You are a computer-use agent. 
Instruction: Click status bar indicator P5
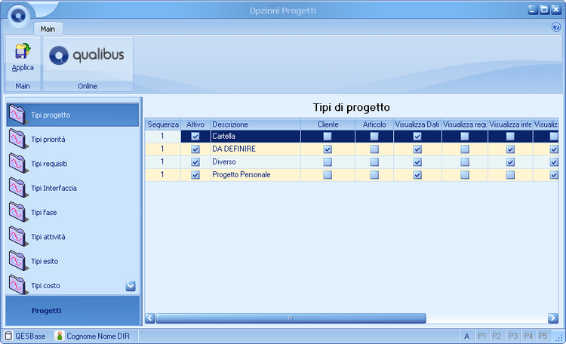(543, 336)
